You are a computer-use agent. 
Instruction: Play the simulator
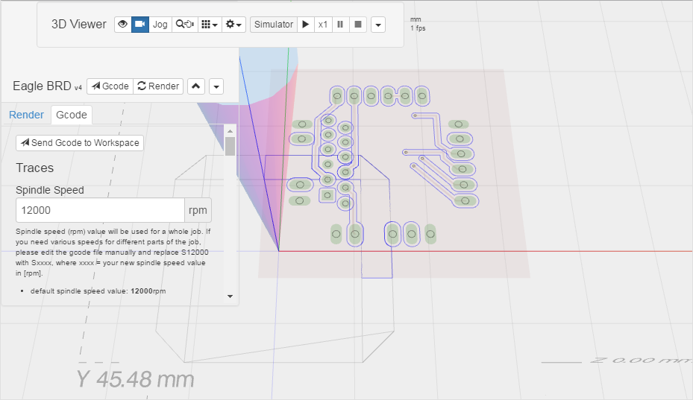pos(305,25)
